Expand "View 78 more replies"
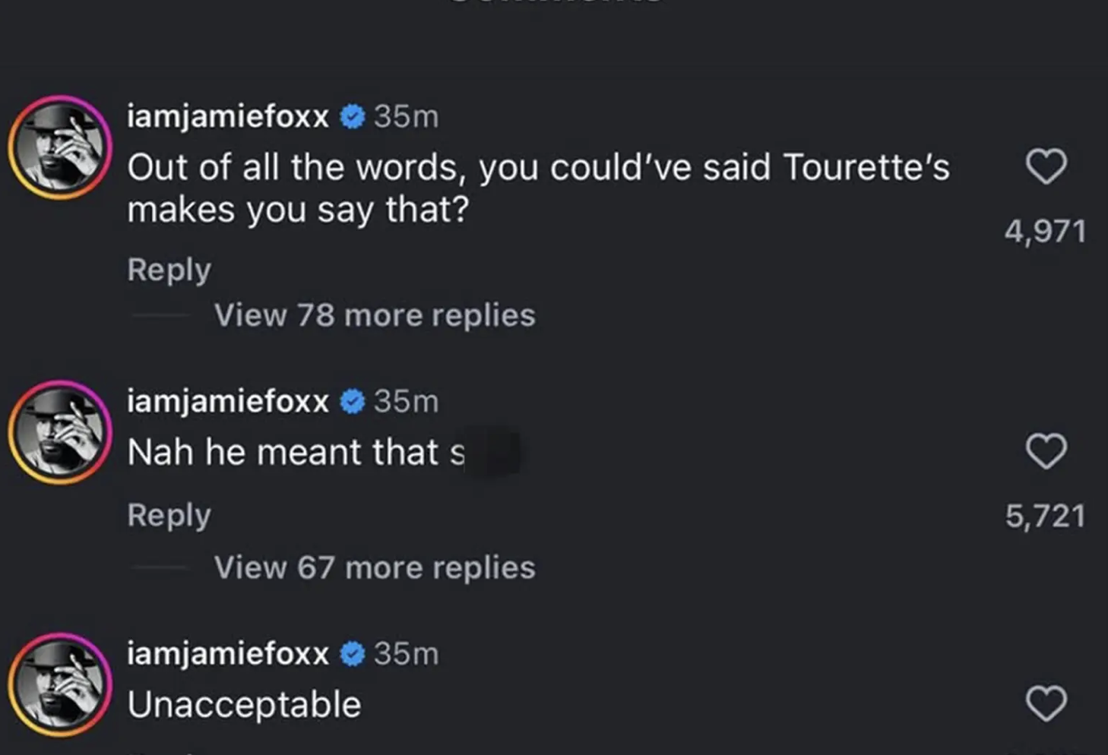The image size is (1108, 755). coord(374,315)
